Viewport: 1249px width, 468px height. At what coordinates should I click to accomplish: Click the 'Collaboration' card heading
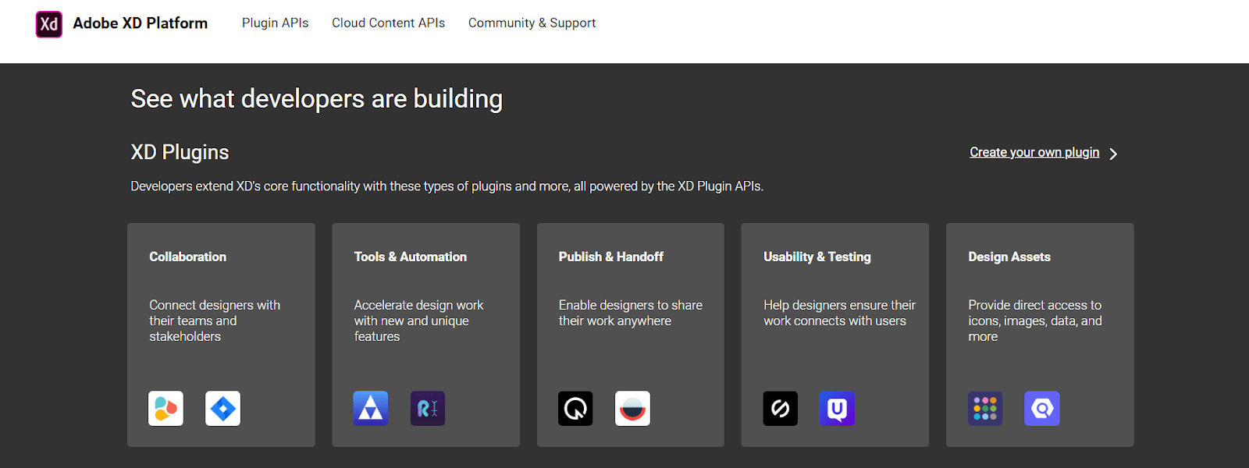188,257
